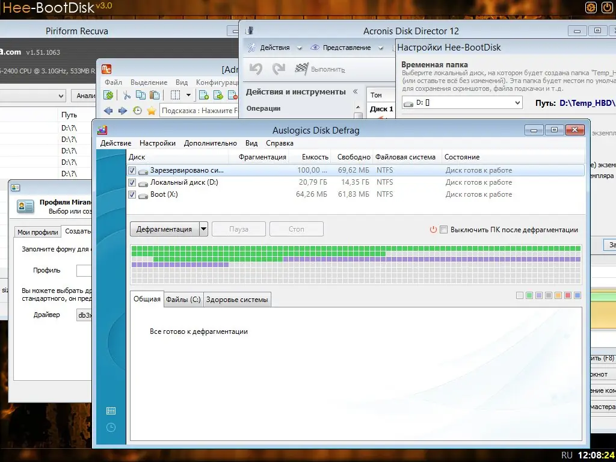616x462 pixels.
Task: Click new file plus icon in Multi Commander
Action: click(203, 95)
